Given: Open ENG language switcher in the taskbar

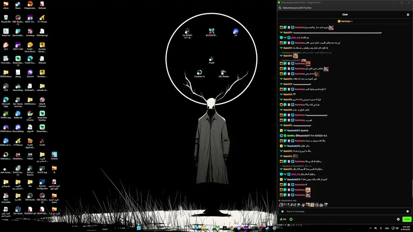Looking at the screenshot, I should point(387,228).
